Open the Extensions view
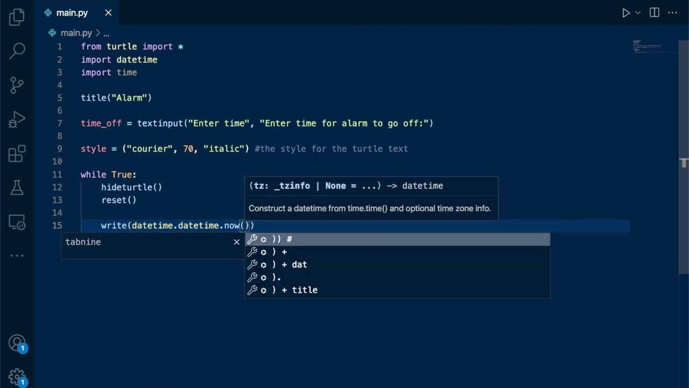This screenshot has height=388, width=689. pyautogui.click(x=17, y=154)
